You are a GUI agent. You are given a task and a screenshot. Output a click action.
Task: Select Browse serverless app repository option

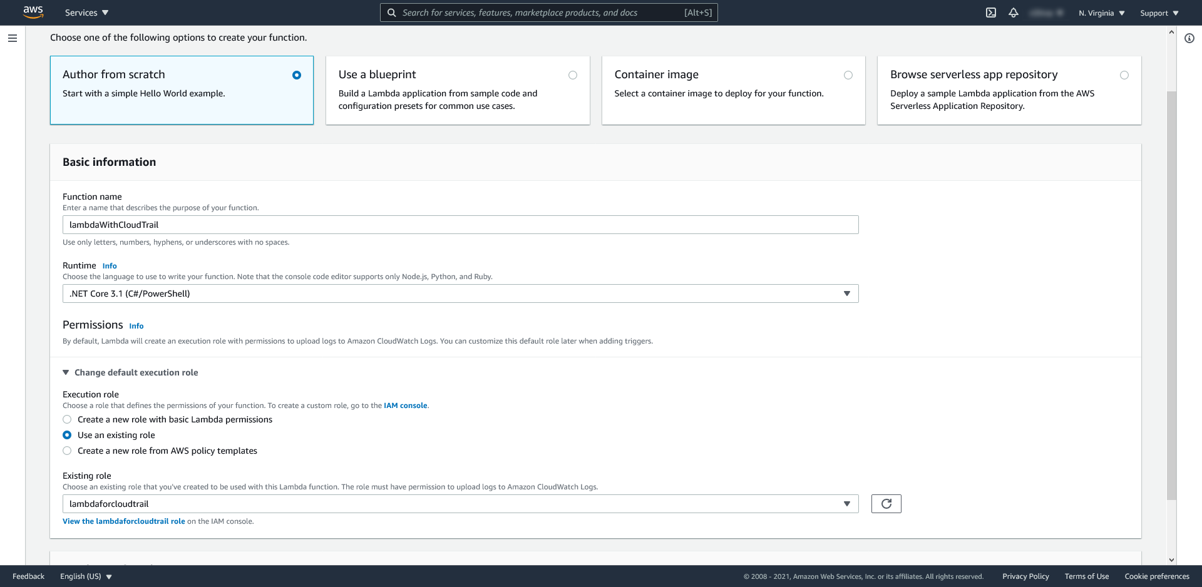click(x=1009, y=90)
